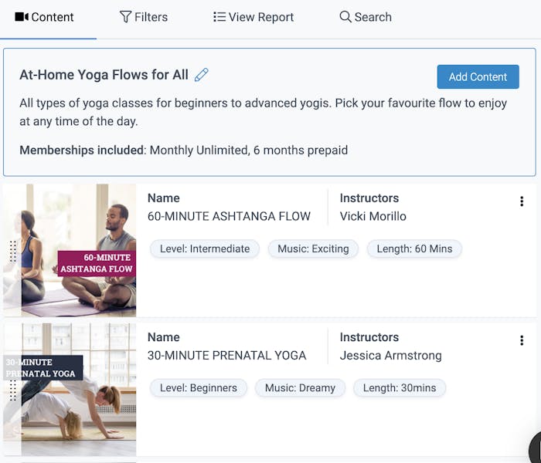Open the 30-Minute Prenatal Yoga thumbnail
The height and width of the screenshot is (463, 541).
click(70, 390)
